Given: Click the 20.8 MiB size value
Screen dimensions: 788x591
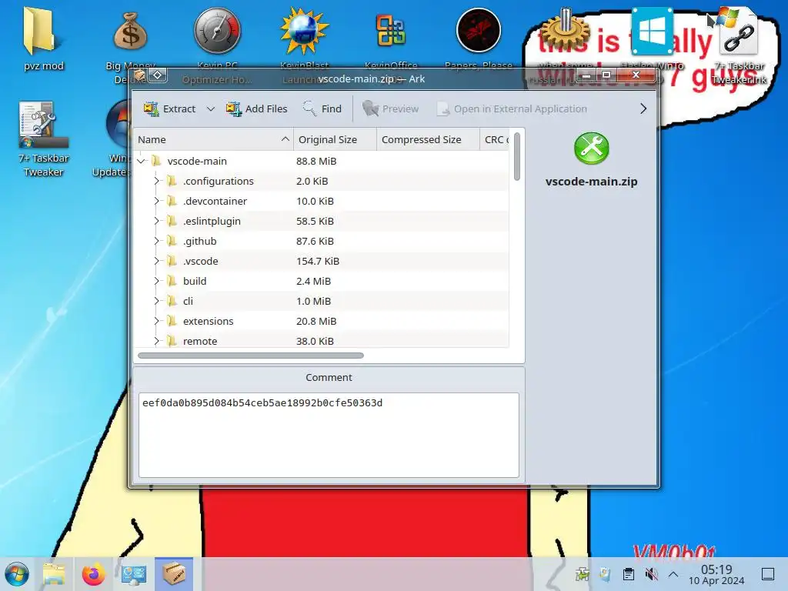Looking at the screenshot, I should 316,321.
